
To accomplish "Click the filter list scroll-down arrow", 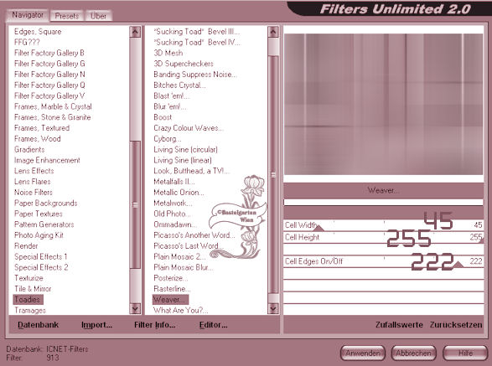I will pos(273,308).
